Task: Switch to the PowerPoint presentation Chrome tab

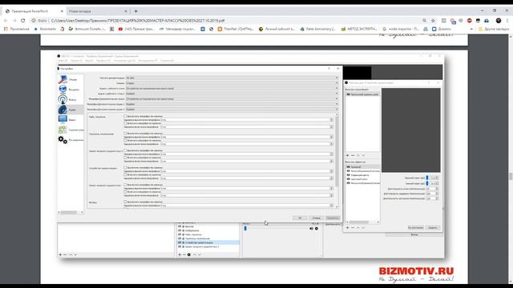Action: coord(34,11)
